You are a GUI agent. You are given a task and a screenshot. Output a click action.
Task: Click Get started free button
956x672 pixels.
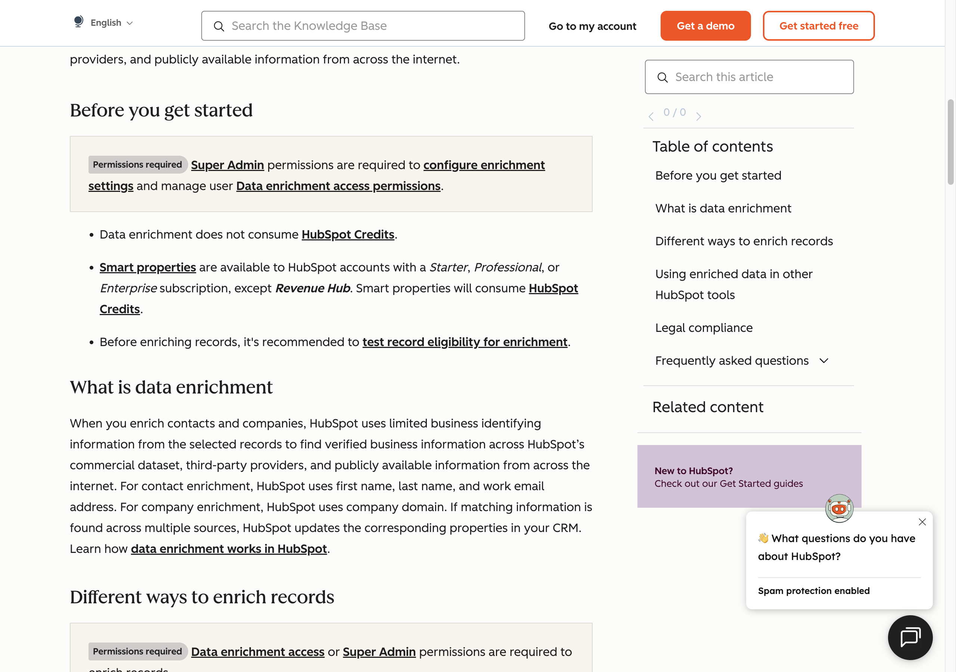[x=819, y=26]
